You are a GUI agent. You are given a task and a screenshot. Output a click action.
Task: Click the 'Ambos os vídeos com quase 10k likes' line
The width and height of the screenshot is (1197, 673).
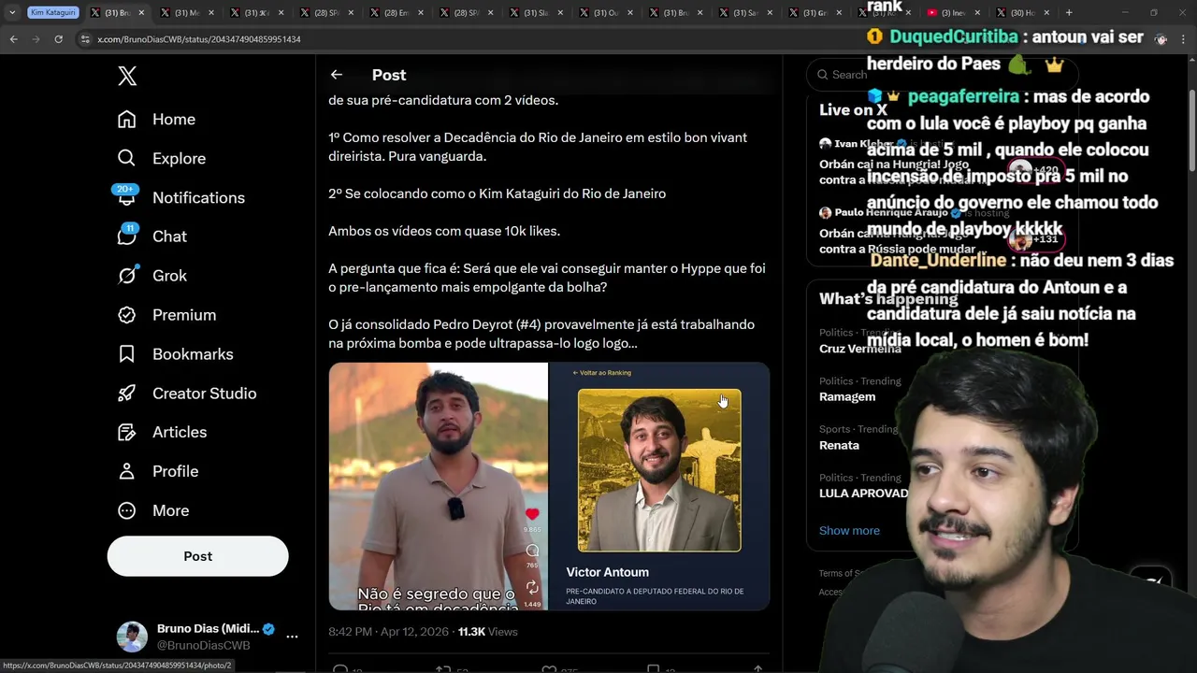pos(444,231)
